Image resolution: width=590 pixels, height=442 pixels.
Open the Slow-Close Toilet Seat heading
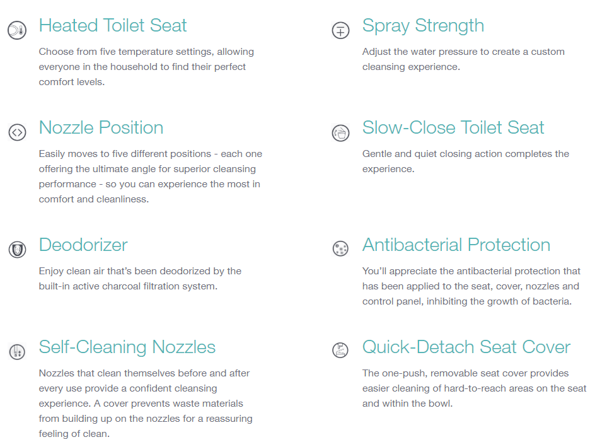point(453,127)
